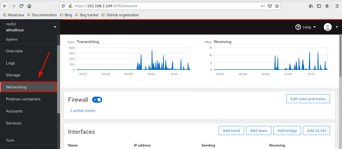Reload the current page
The height and width of the screenshot is (149, 342).
(x=21, y=6)
